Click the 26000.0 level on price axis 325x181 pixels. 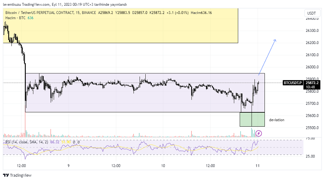point(312,67)
